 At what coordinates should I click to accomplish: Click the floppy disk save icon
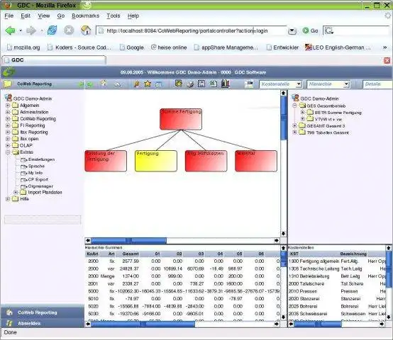[201, 84]
